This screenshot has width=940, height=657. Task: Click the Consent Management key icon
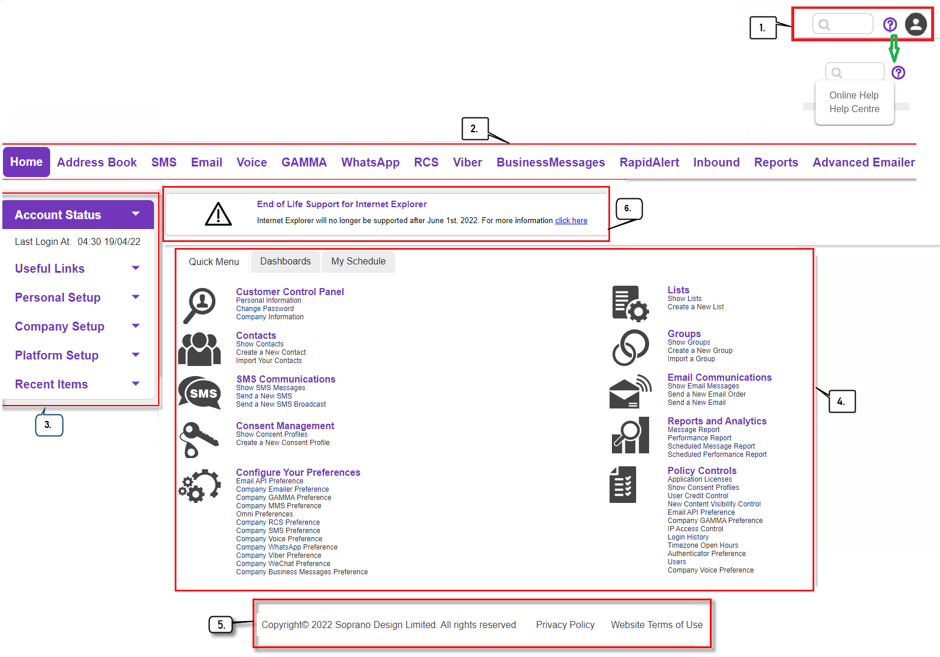pyautogui.click(x=198, y=439)
